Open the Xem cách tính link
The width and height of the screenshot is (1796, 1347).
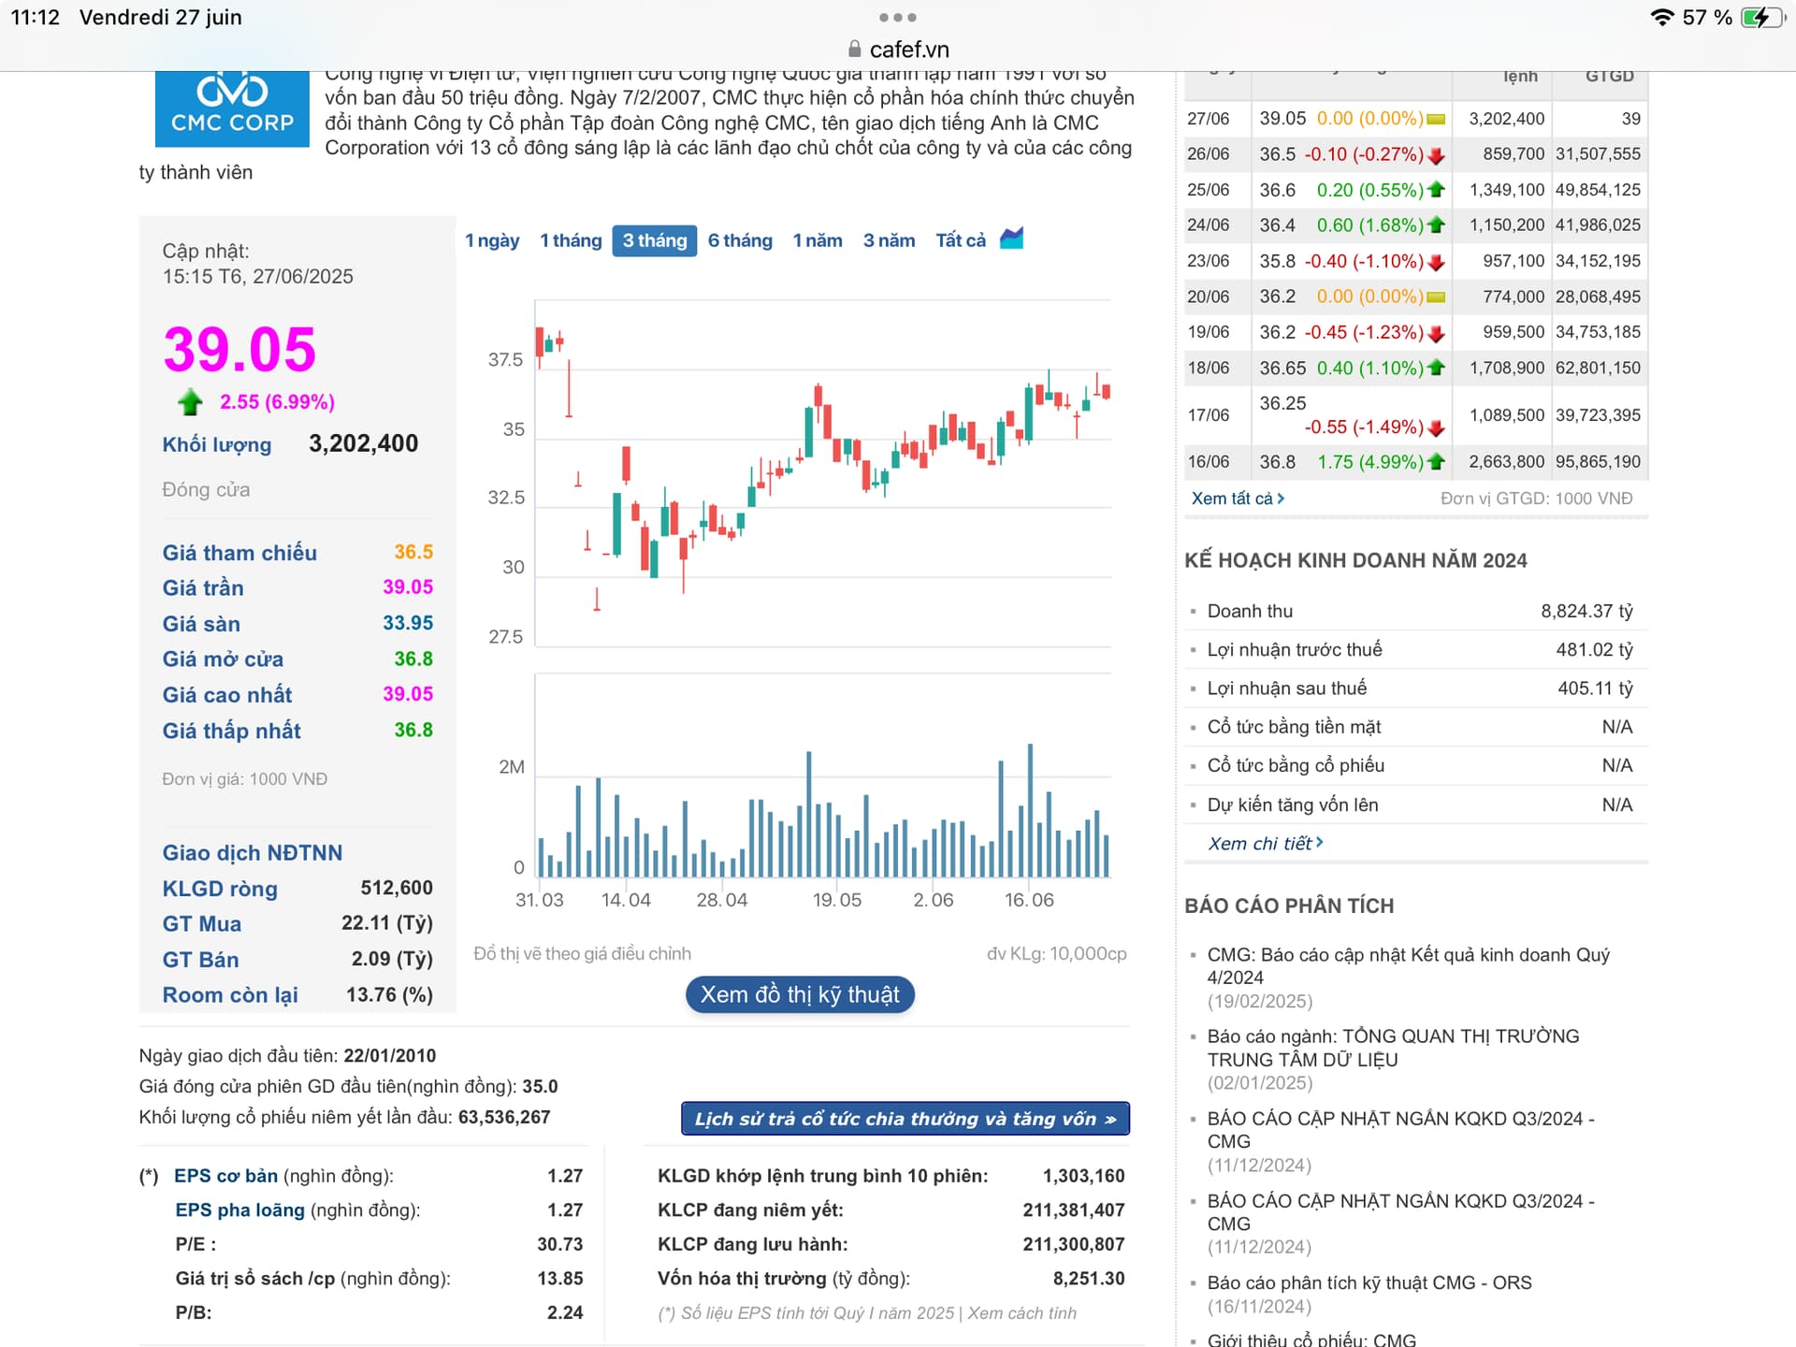[1021, 1313]
